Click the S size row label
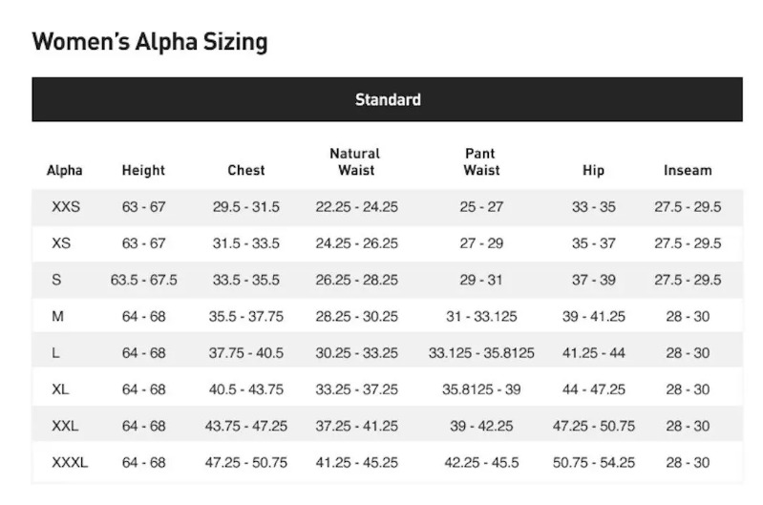This screenshot has width=763, height=505. click(56, 280)
